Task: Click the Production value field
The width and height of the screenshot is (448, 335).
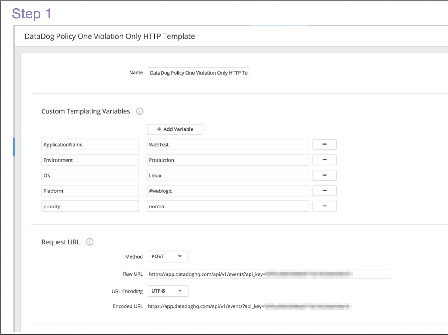Action: click(x=228, y=160)
